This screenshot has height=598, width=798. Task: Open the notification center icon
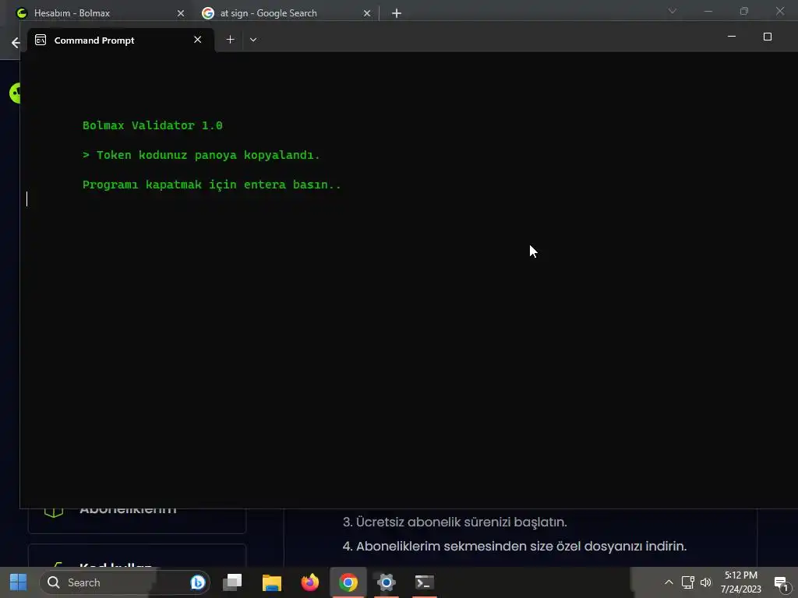pyautogui.click(x=781, y=582)
